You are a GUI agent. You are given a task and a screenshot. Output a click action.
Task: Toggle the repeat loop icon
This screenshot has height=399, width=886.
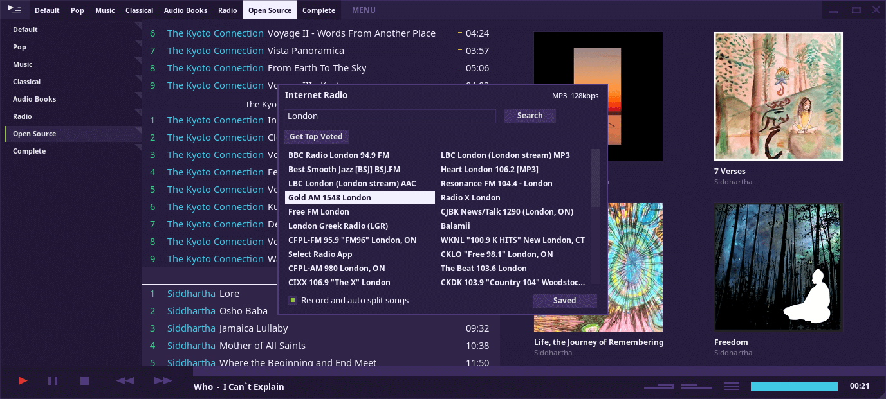coord(658,386)
